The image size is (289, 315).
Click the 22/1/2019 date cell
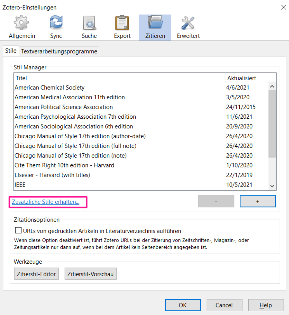(x=239, y=175)
